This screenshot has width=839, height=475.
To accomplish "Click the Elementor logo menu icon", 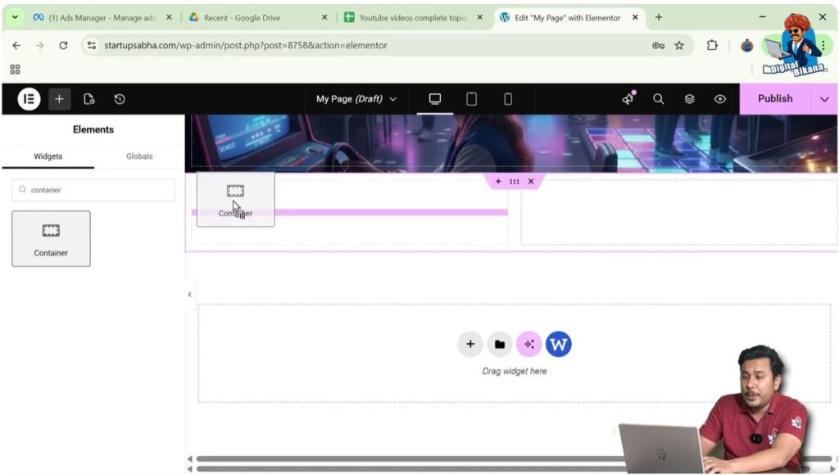I will click(x=29, y=99).
